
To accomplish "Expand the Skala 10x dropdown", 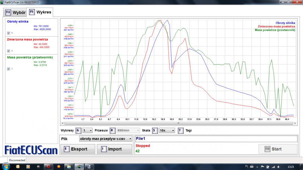I will (x=167, y=131).
